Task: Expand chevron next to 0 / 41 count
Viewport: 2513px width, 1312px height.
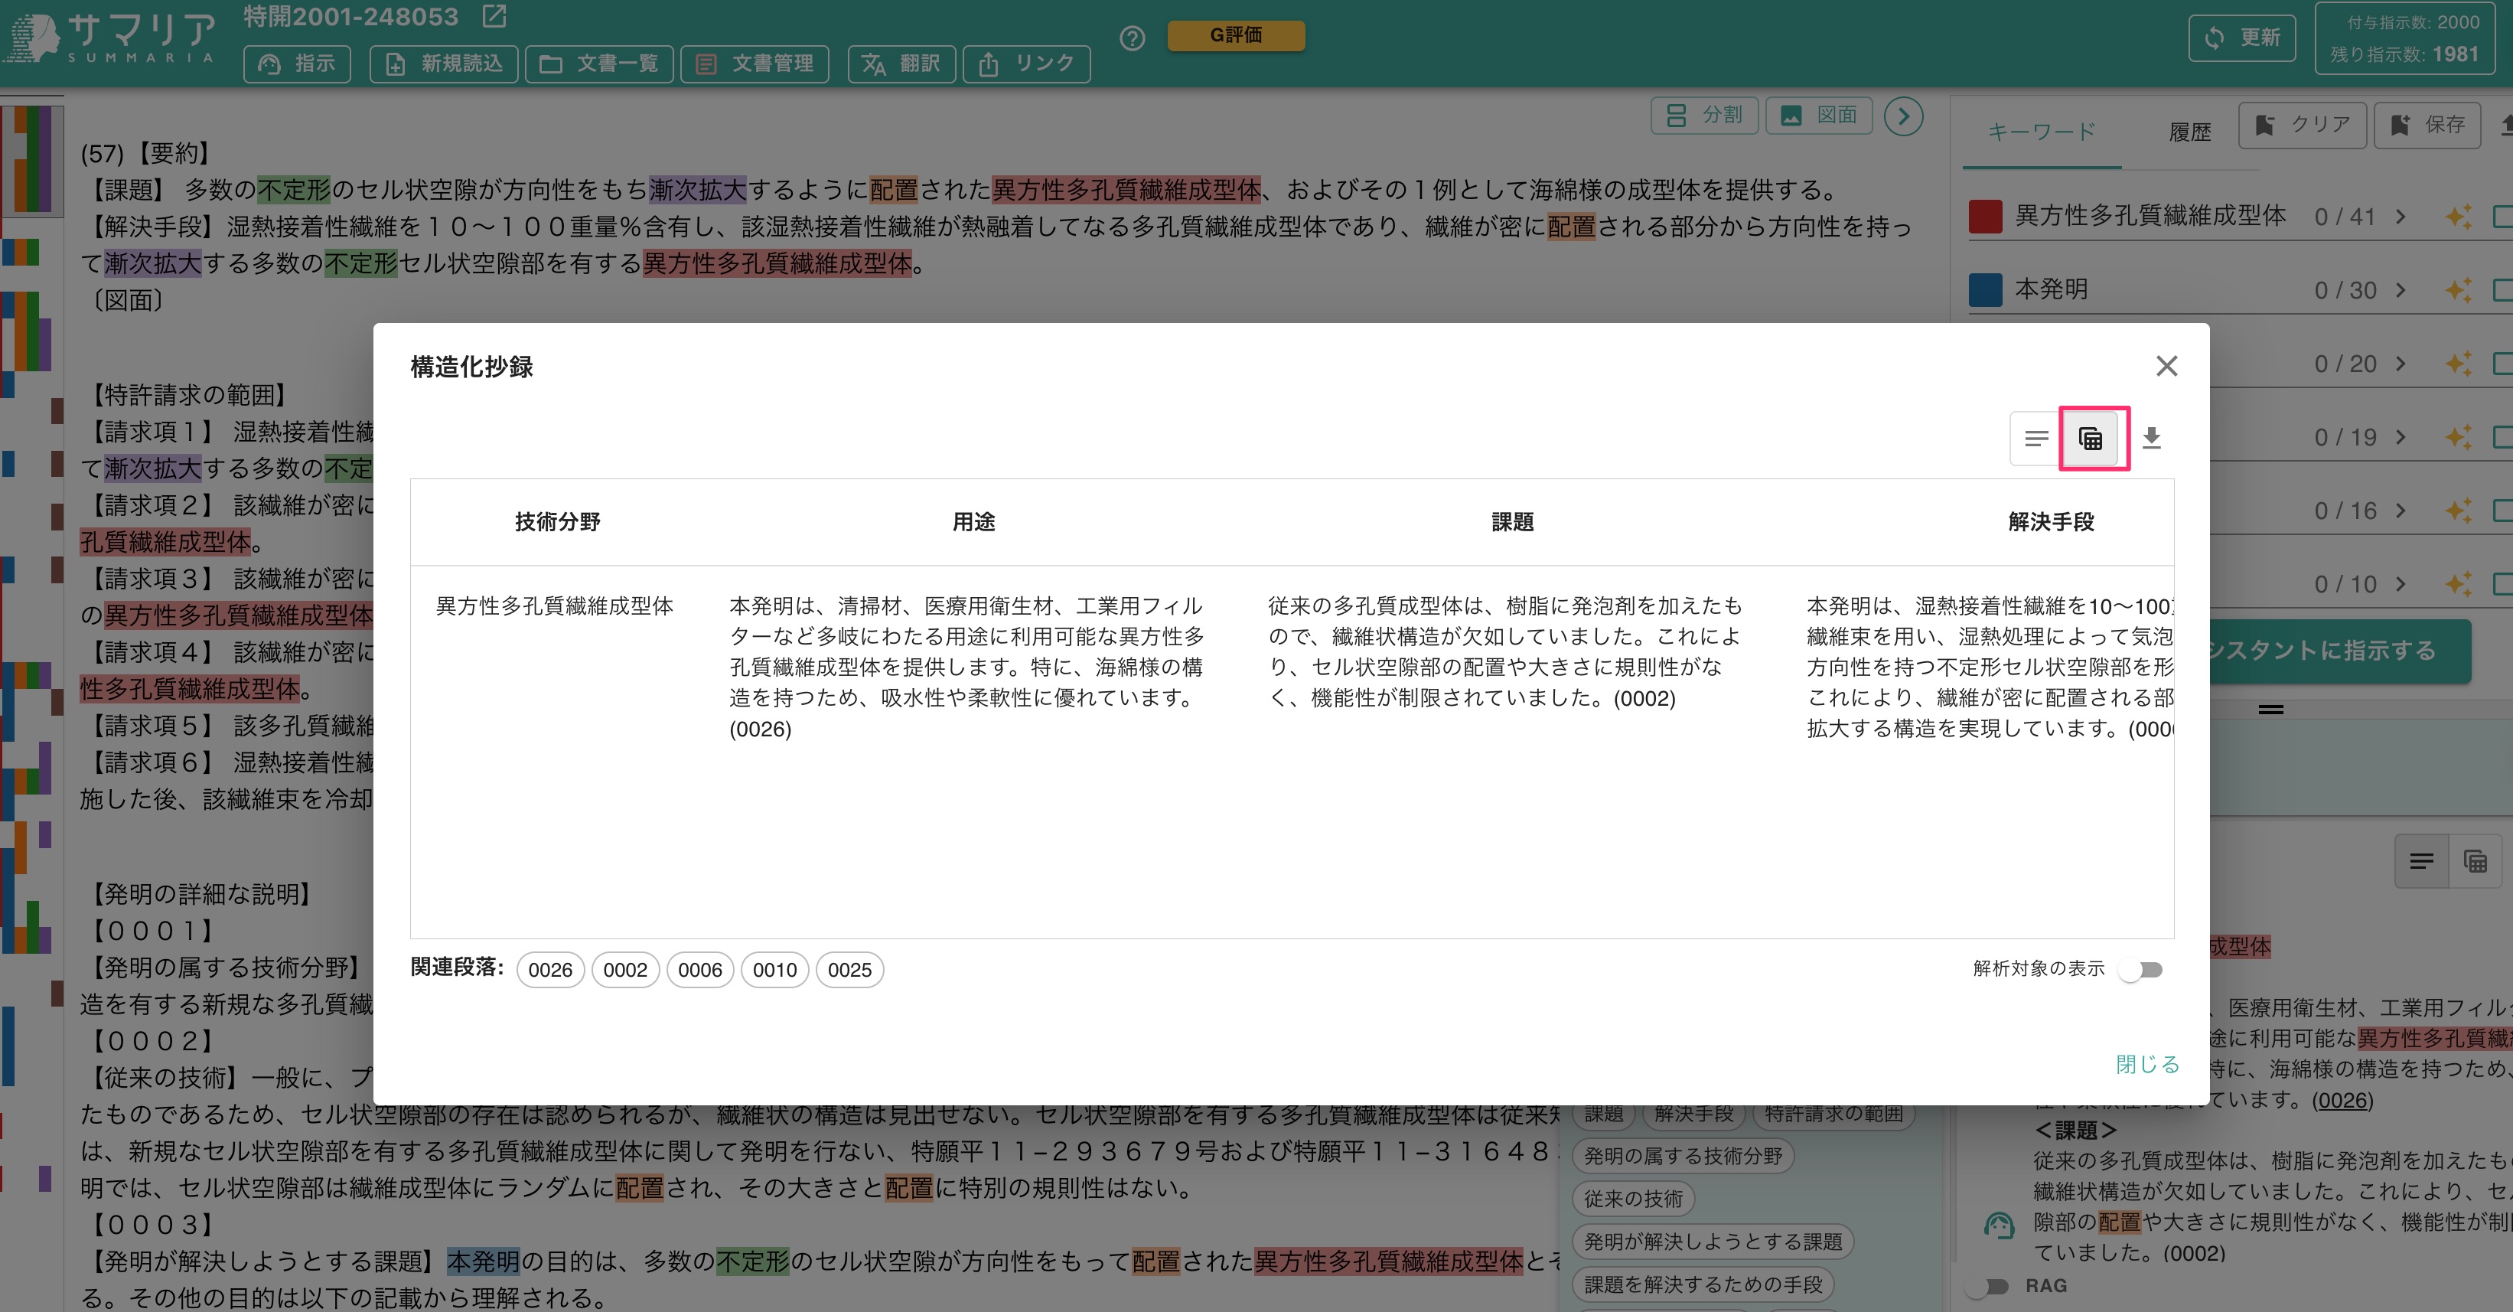Action: [2401, 217]
